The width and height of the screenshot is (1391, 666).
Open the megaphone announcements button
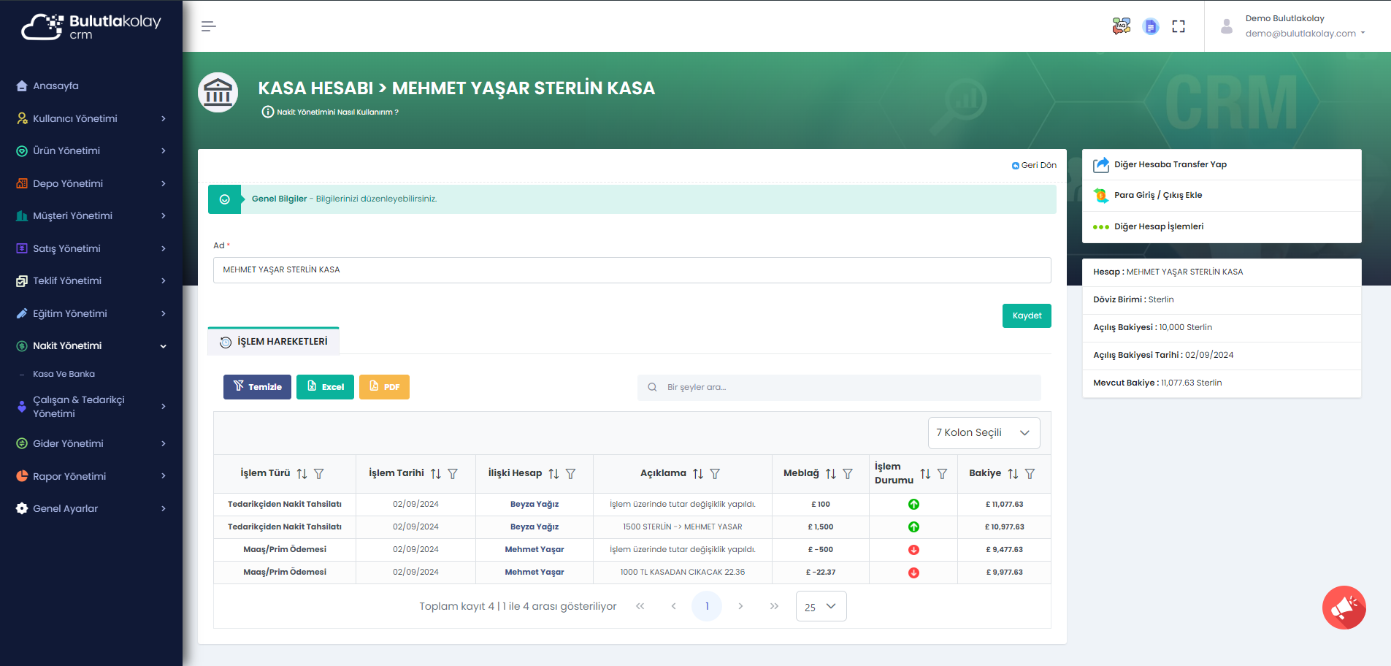pyautogui.click(x=1344, y=608)
